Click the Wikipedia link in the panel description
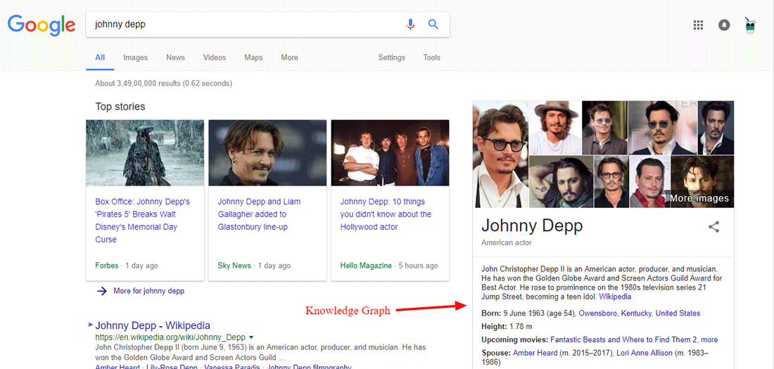The image size is (774, 369). pyautogui.click(x=614, y=297)
